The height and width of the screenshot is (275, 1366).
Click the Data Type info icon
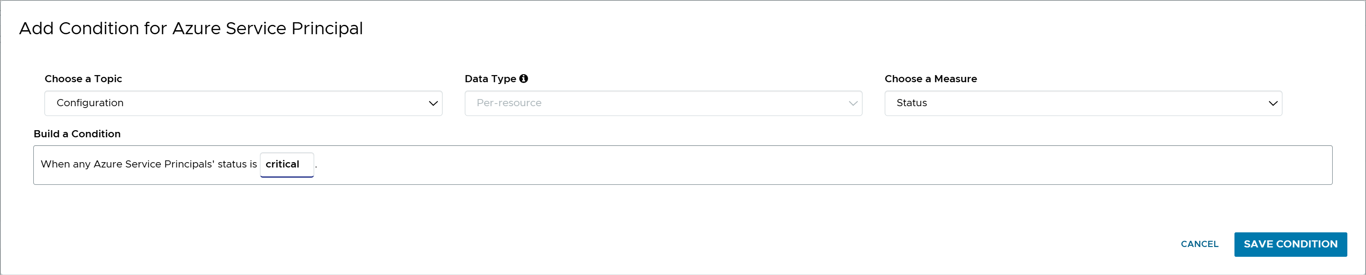(523, 79)
